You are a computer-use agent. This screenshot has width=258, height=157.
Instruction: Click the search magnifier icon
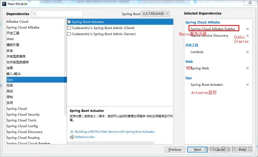coord(35,14)
